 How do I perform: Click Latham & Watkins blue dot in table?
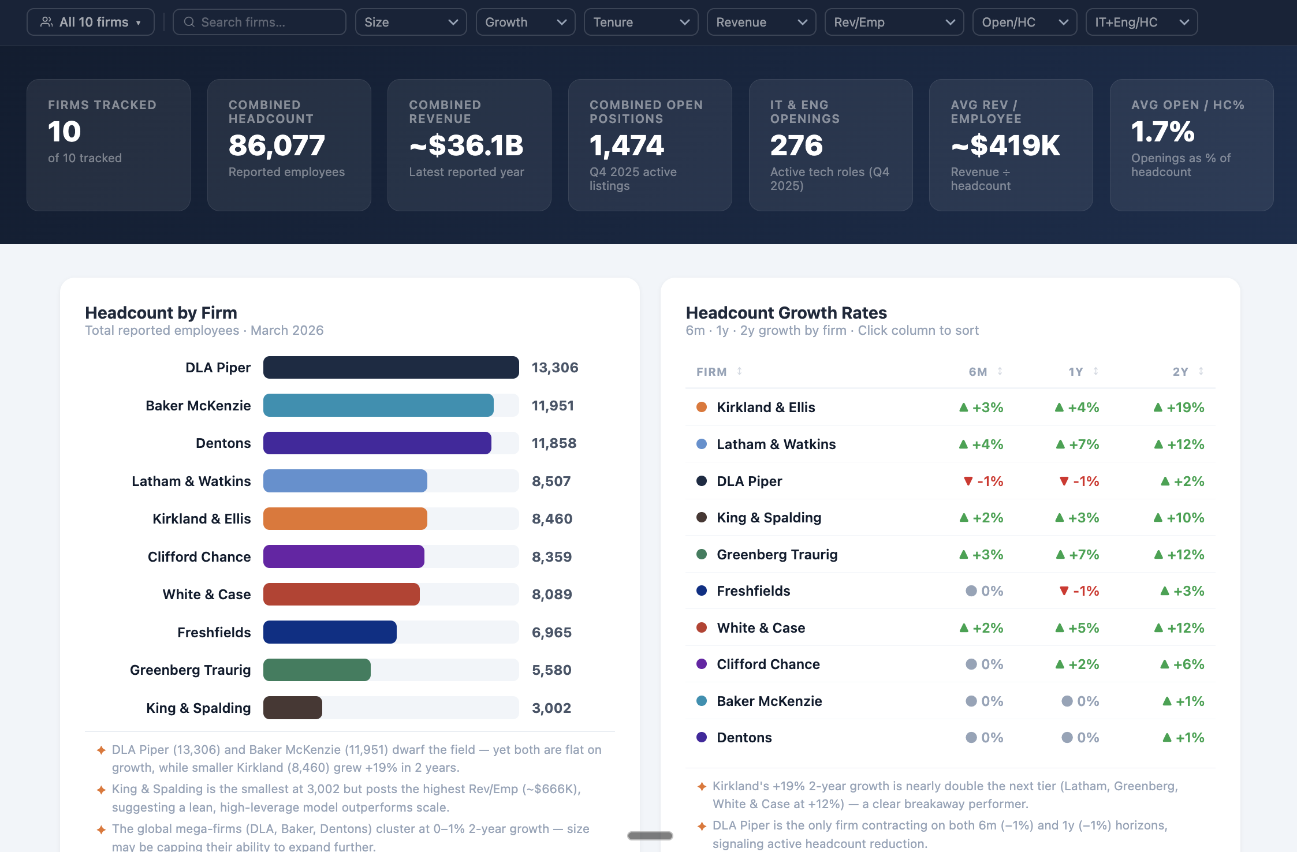pos(702,444)
